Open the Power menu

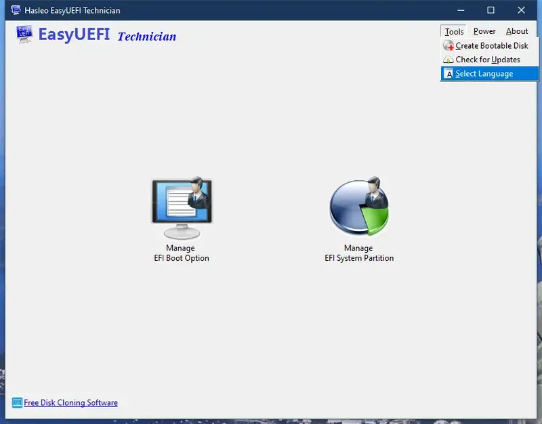484,31
